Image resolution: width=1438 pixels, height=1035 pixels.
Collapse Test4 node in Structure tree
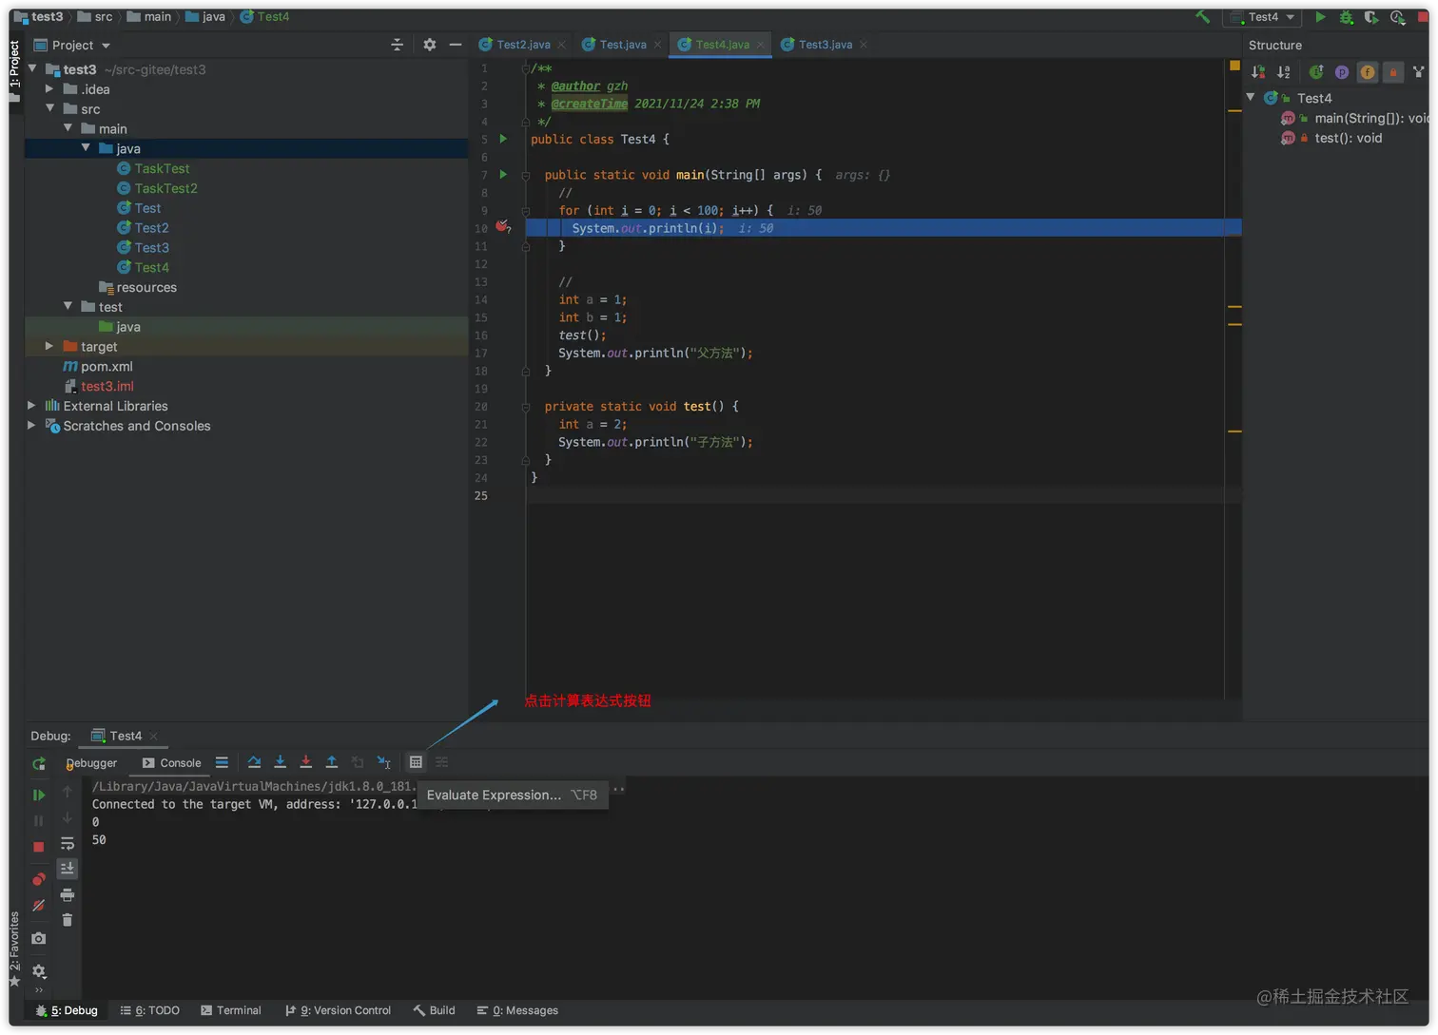pyautogui.click(x=1251, y=98)
